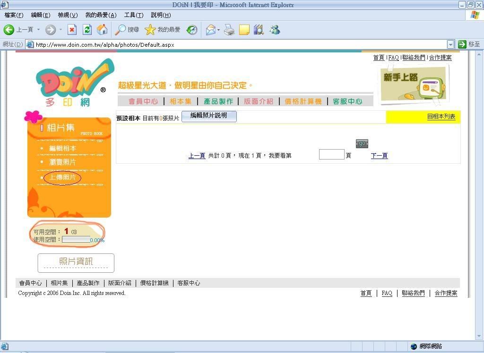This screenshot has width=484, height=353.
Task: Click the Print toolbar icon
Action: [229, 30]
